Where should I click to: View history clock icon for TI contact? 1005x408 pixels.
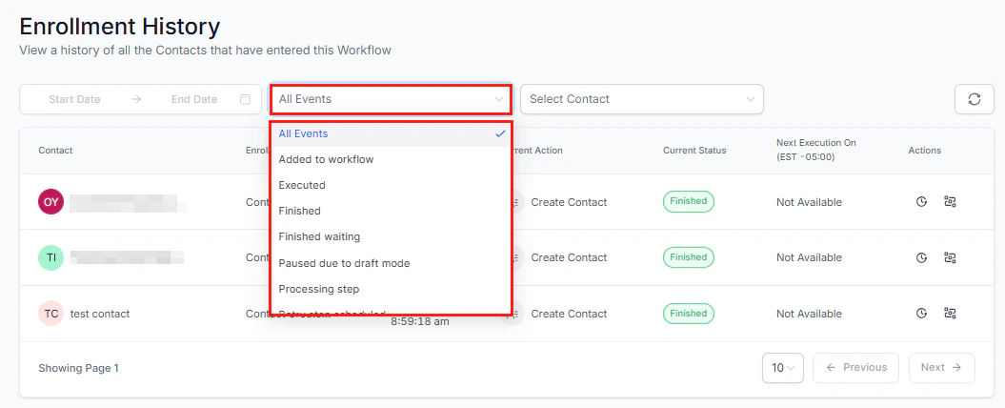tap(922, 257)
